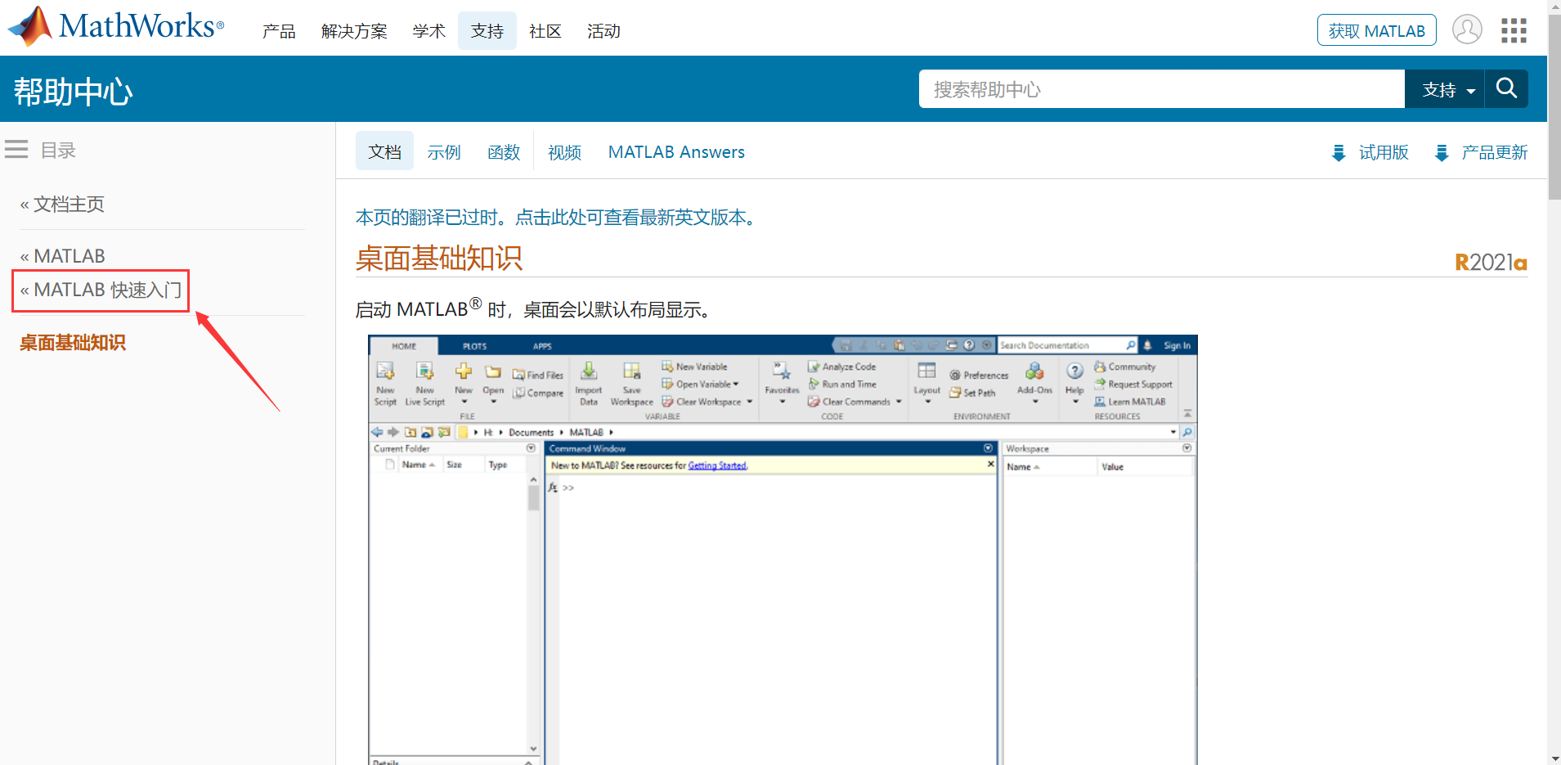Click the MathWorks logo

pyautogui.click(x=115, y=26)
